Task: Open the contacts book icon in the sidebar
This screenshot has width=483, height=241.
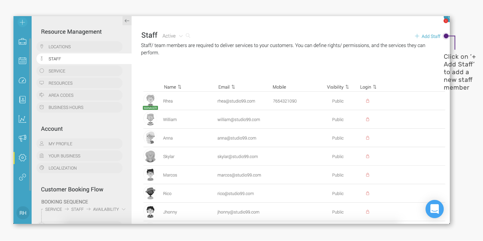Action: click(22, 99)
